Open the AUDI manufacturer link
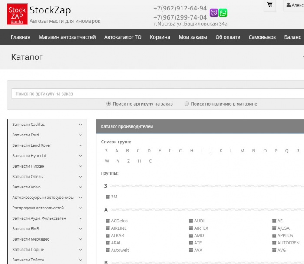Image resolution: width=304 pixels, height=264 pixels. pyautogui.click(x=199, y=221)
